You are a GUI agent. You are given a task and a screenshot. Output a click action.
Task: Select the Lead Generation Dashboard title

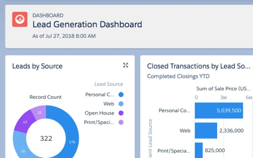pos(87,25)
